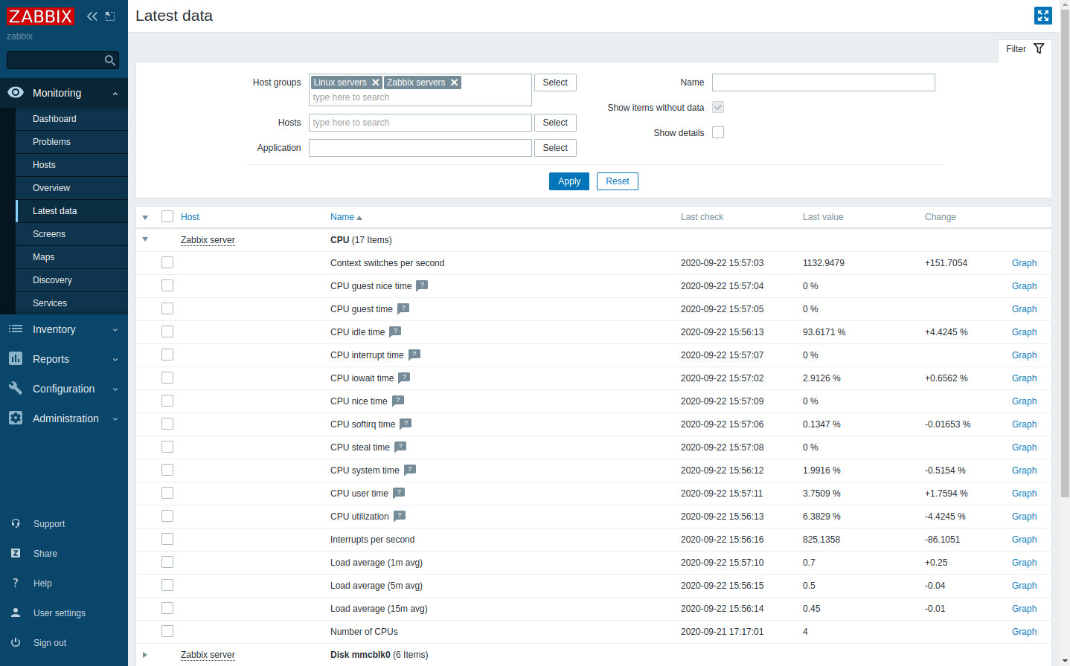1070x666 pixels.
Task: Remove the Linux servers host group chip
Action: (376, 83)
